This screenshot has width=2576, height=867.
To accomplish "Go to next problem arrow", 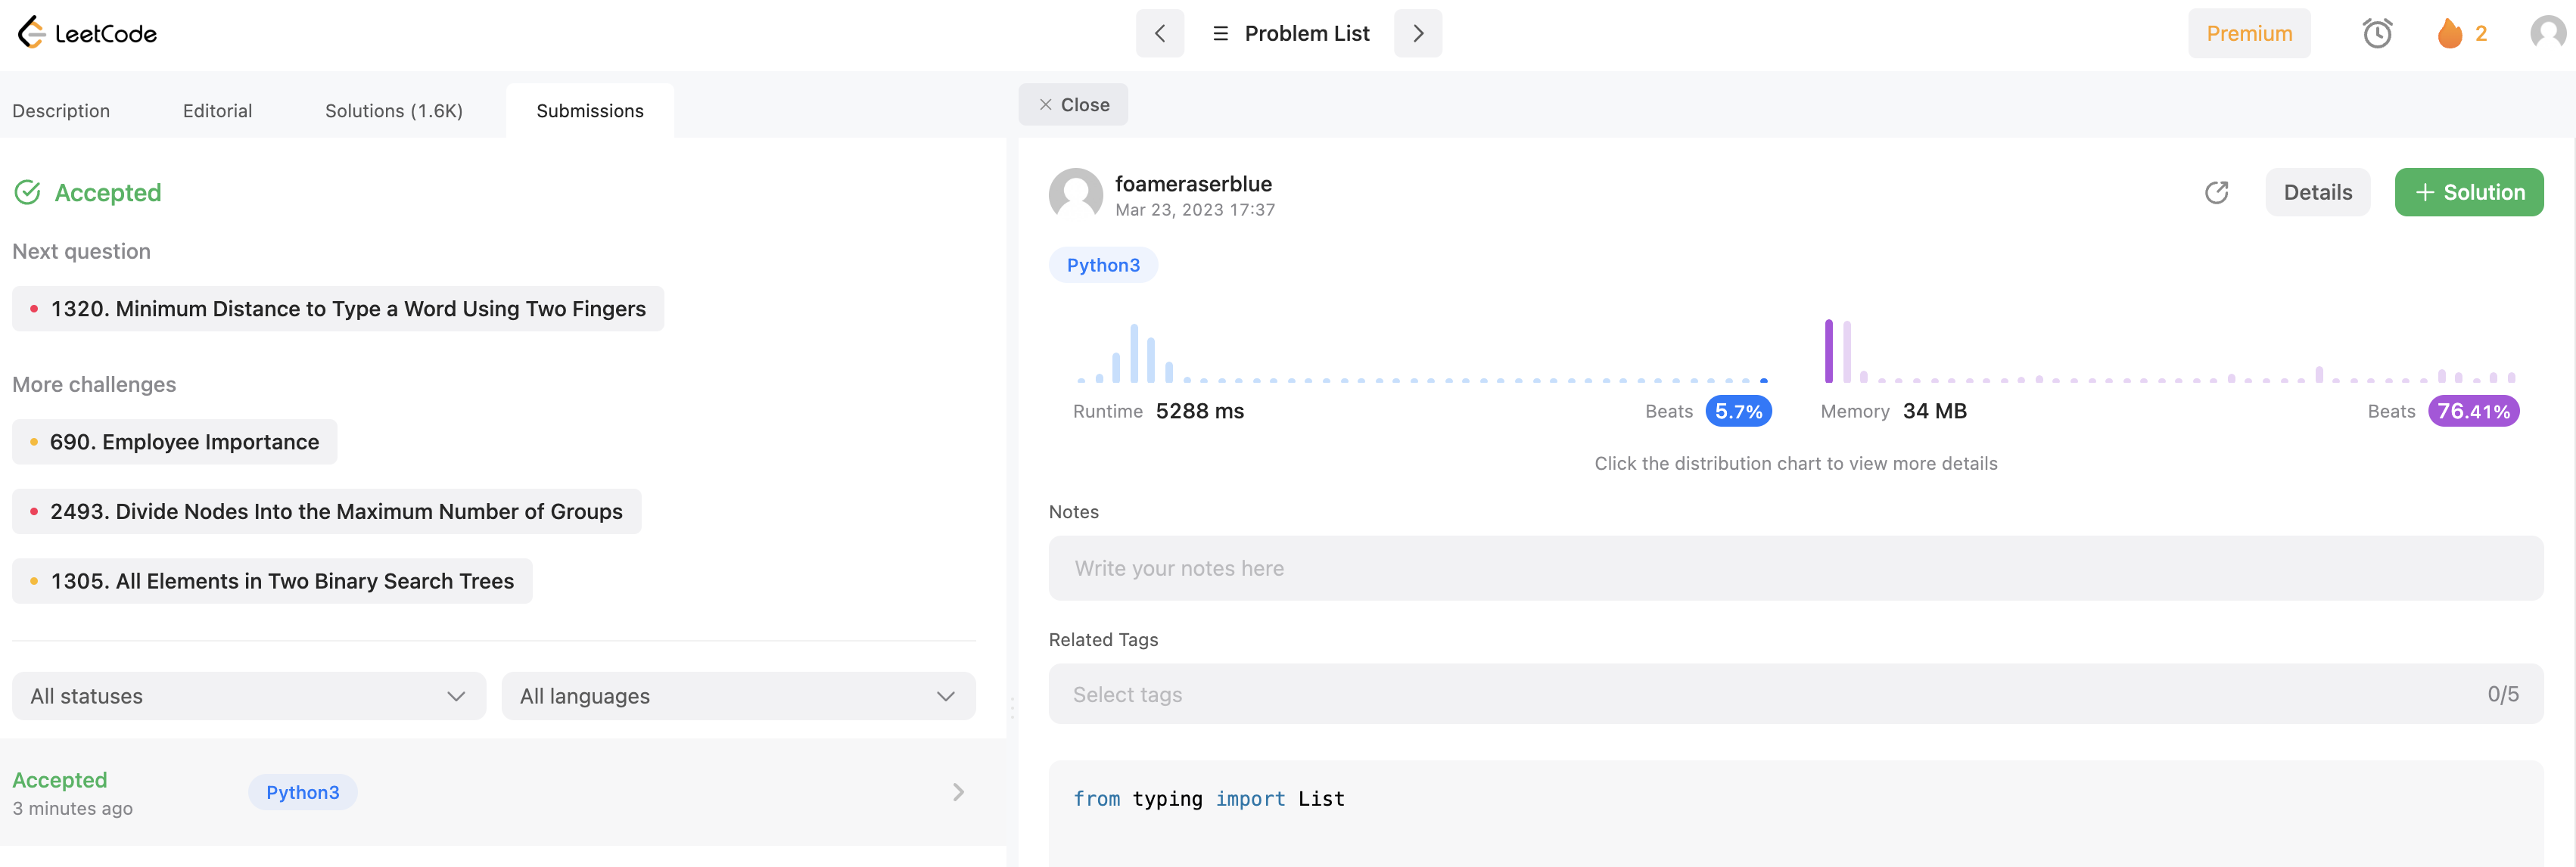I will point(1417,33).
